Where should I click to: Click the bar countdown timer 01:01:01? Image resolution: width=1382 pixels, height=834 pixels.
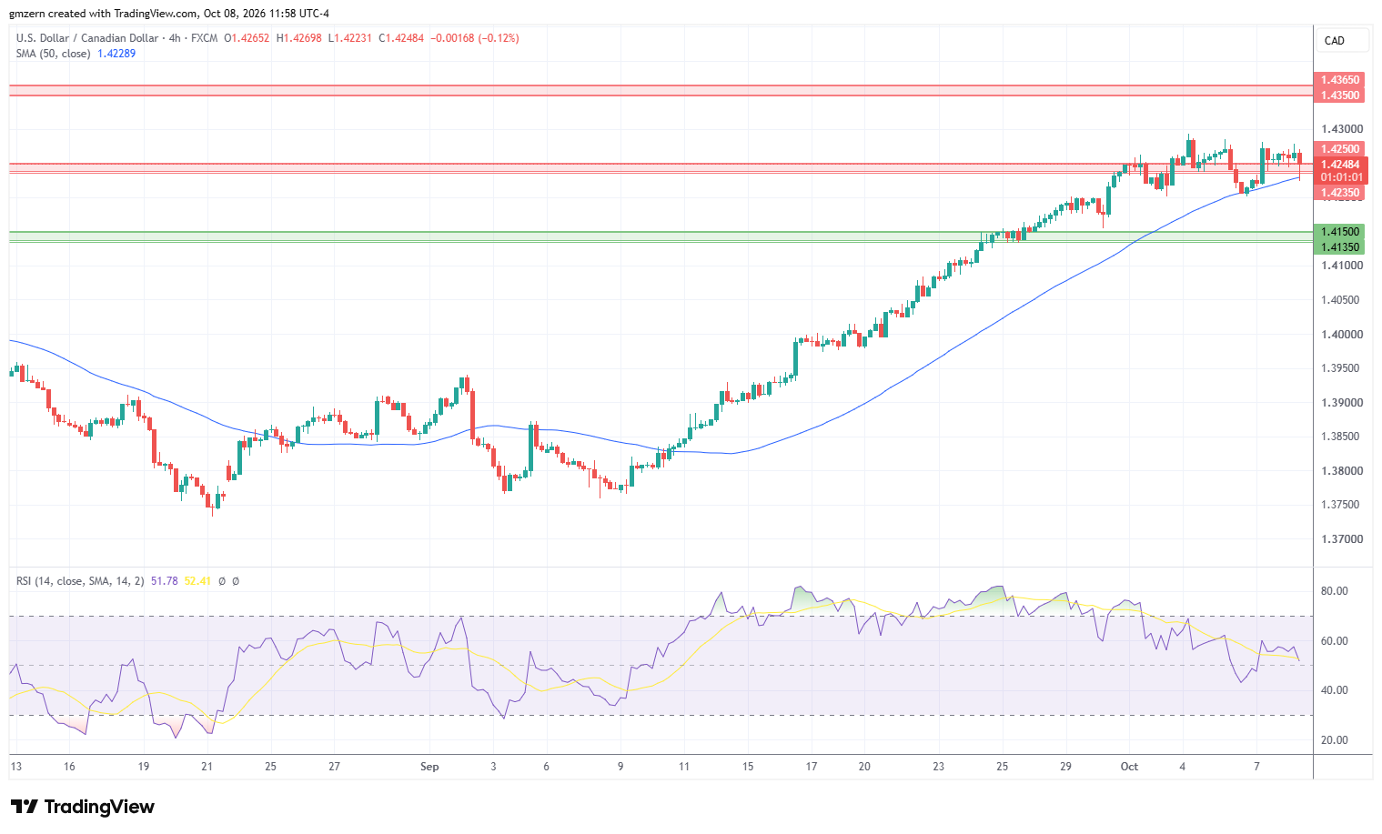[1341, 177]
